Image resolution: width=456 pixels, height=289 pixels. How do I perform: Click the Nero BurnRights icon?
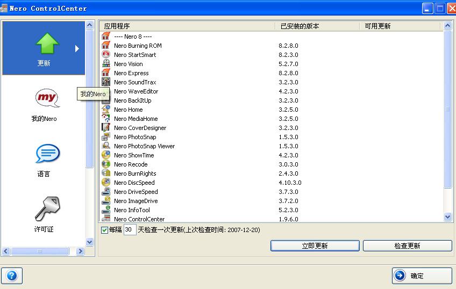[x=106, y=174]
